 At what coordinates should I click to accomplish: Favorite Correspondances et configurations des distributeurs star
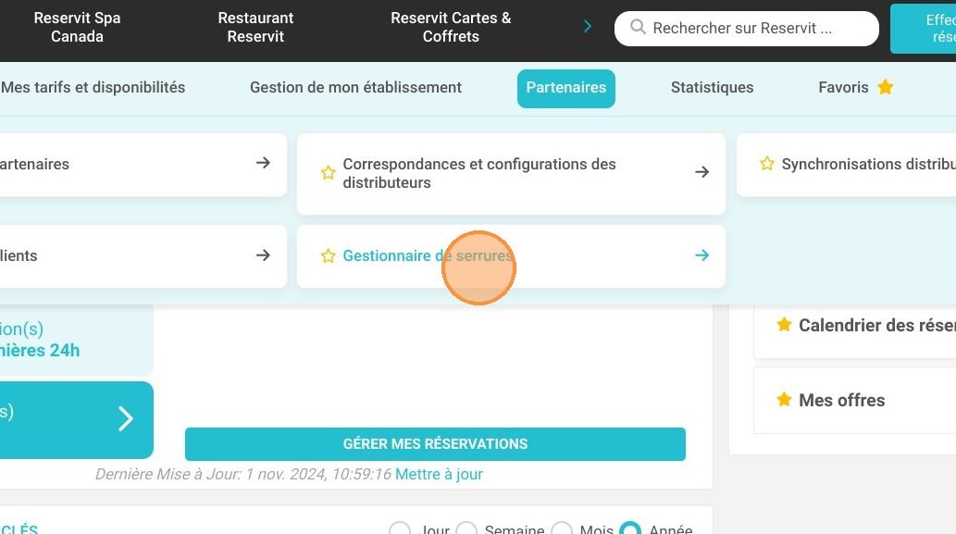328,172
